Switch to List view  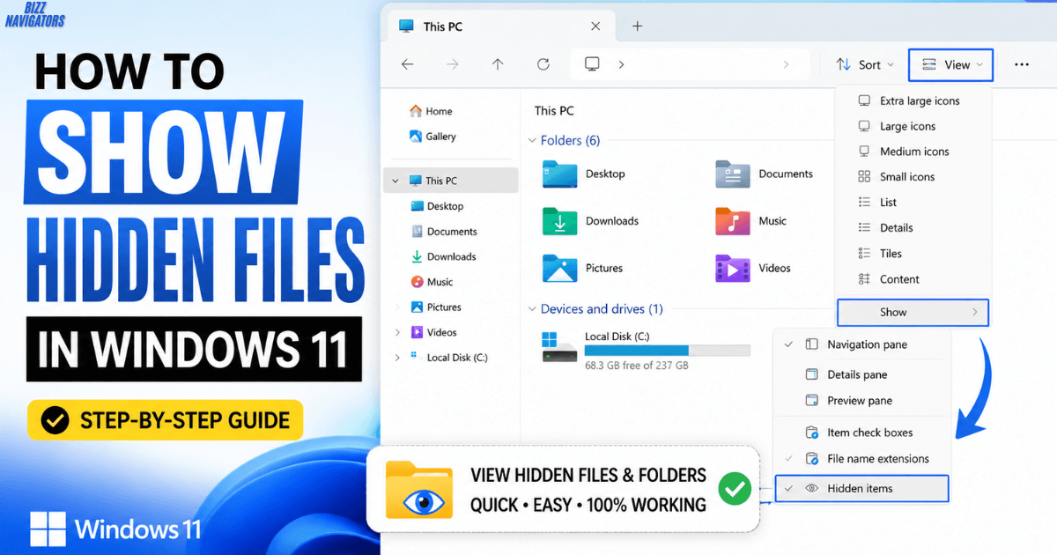[913, 203]
